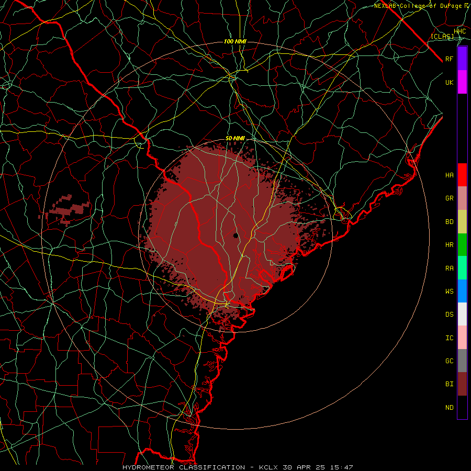The height and width of the screenshot is (471, 471).
Task: Click the HA red legend swatch
Action: point(462,175)
